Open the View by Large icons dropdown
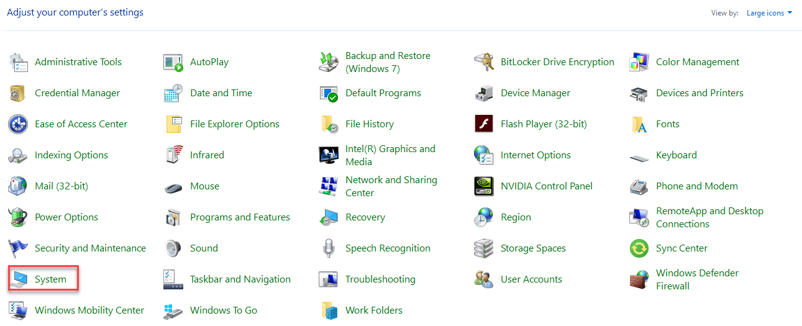 pos(769,13)
